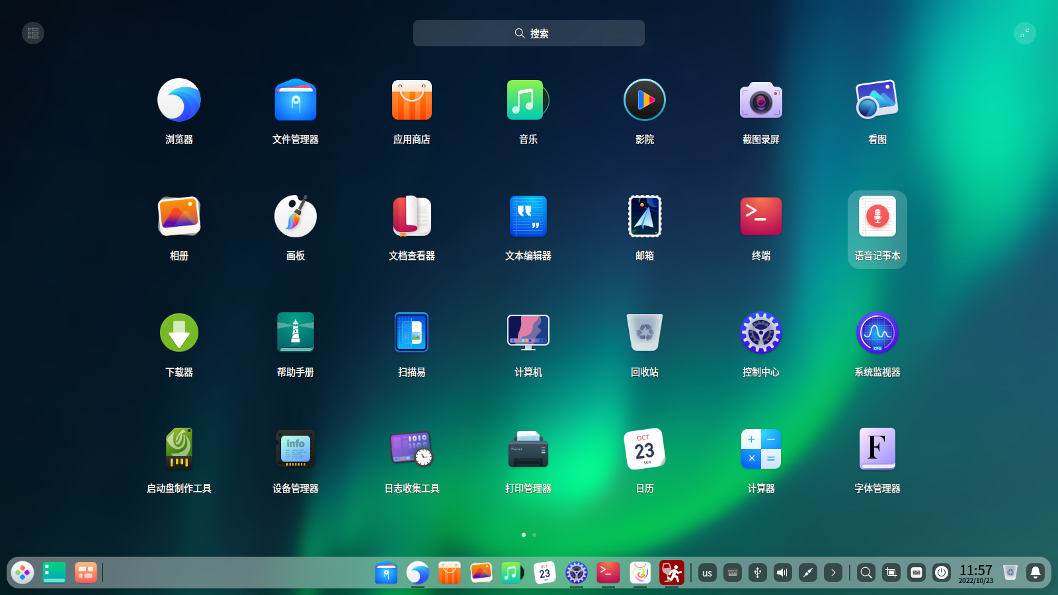This screenshot has height=595, width=1058.
Task: Switch launcher to category list view
Action: pos(33,33)
